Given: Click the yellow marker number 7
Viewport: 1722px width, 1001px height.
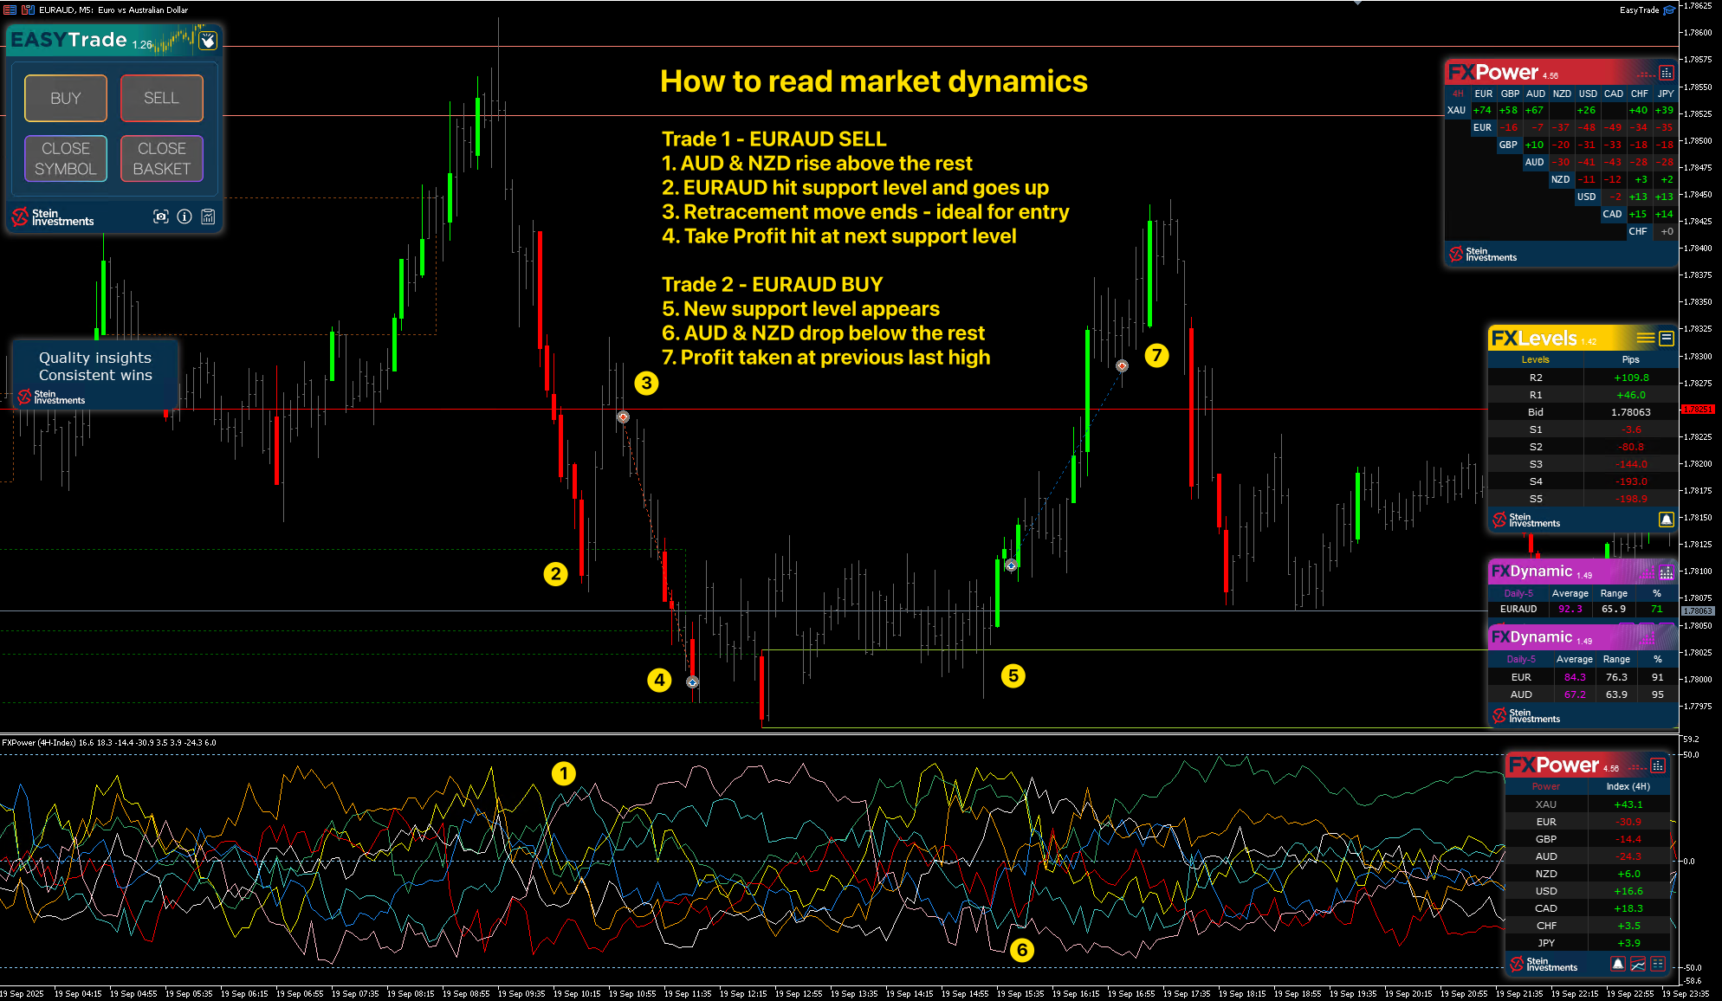Looking at the screenshot, I should point(1156,355).
